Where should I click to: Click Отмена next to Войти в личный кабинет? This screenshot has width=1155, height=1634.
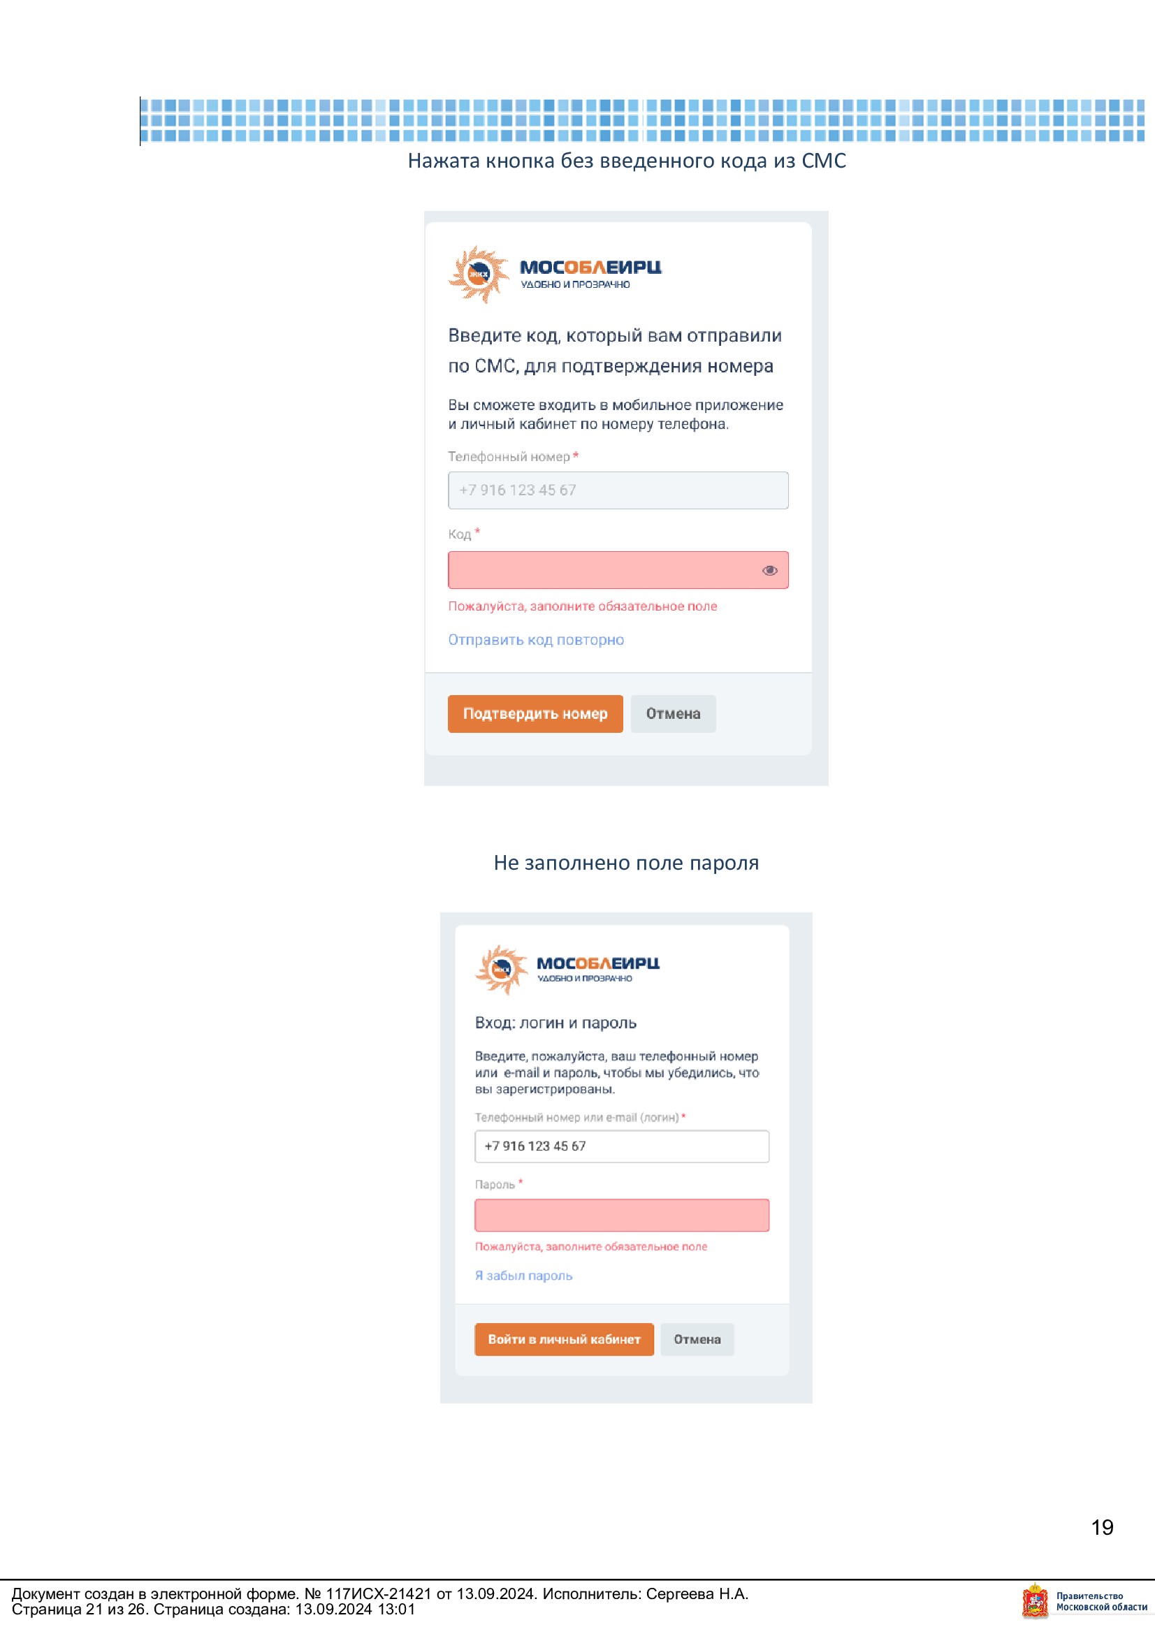(697, 1339)
